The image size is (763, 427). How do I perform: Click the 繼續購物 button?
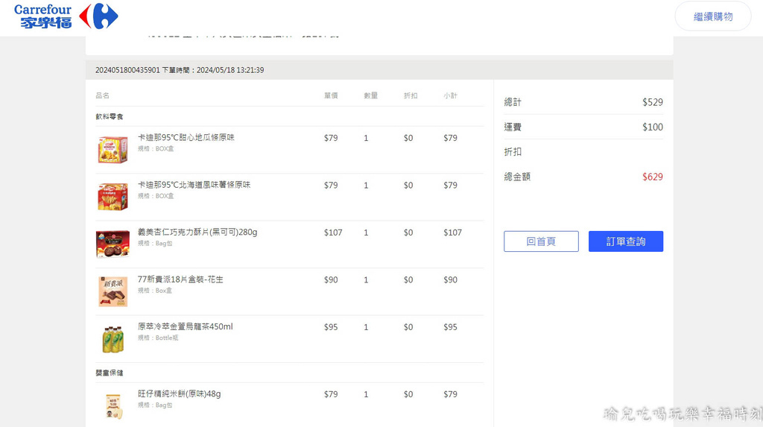(713, 16)
